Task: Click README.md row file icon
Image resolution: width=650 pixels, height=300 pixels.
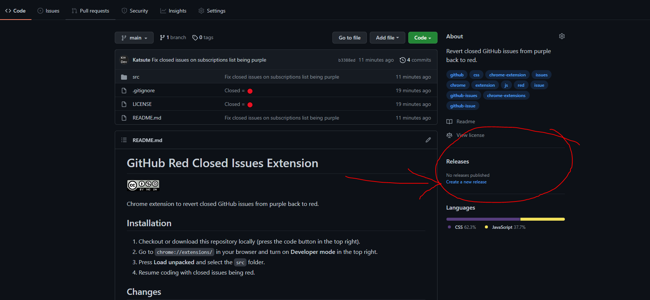Action: [124, 118]
